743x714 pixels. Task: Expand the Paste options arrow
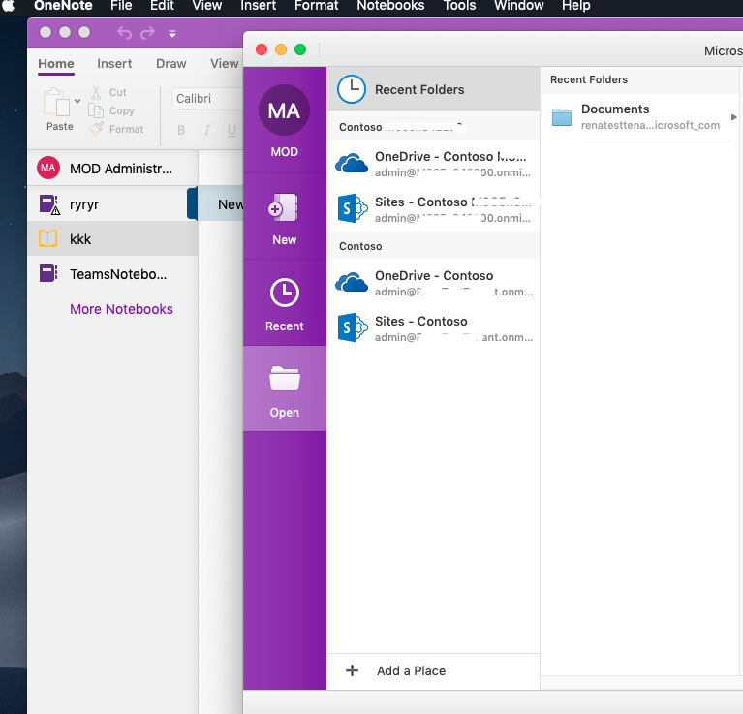pyautogui.click(x=77, y=101)
